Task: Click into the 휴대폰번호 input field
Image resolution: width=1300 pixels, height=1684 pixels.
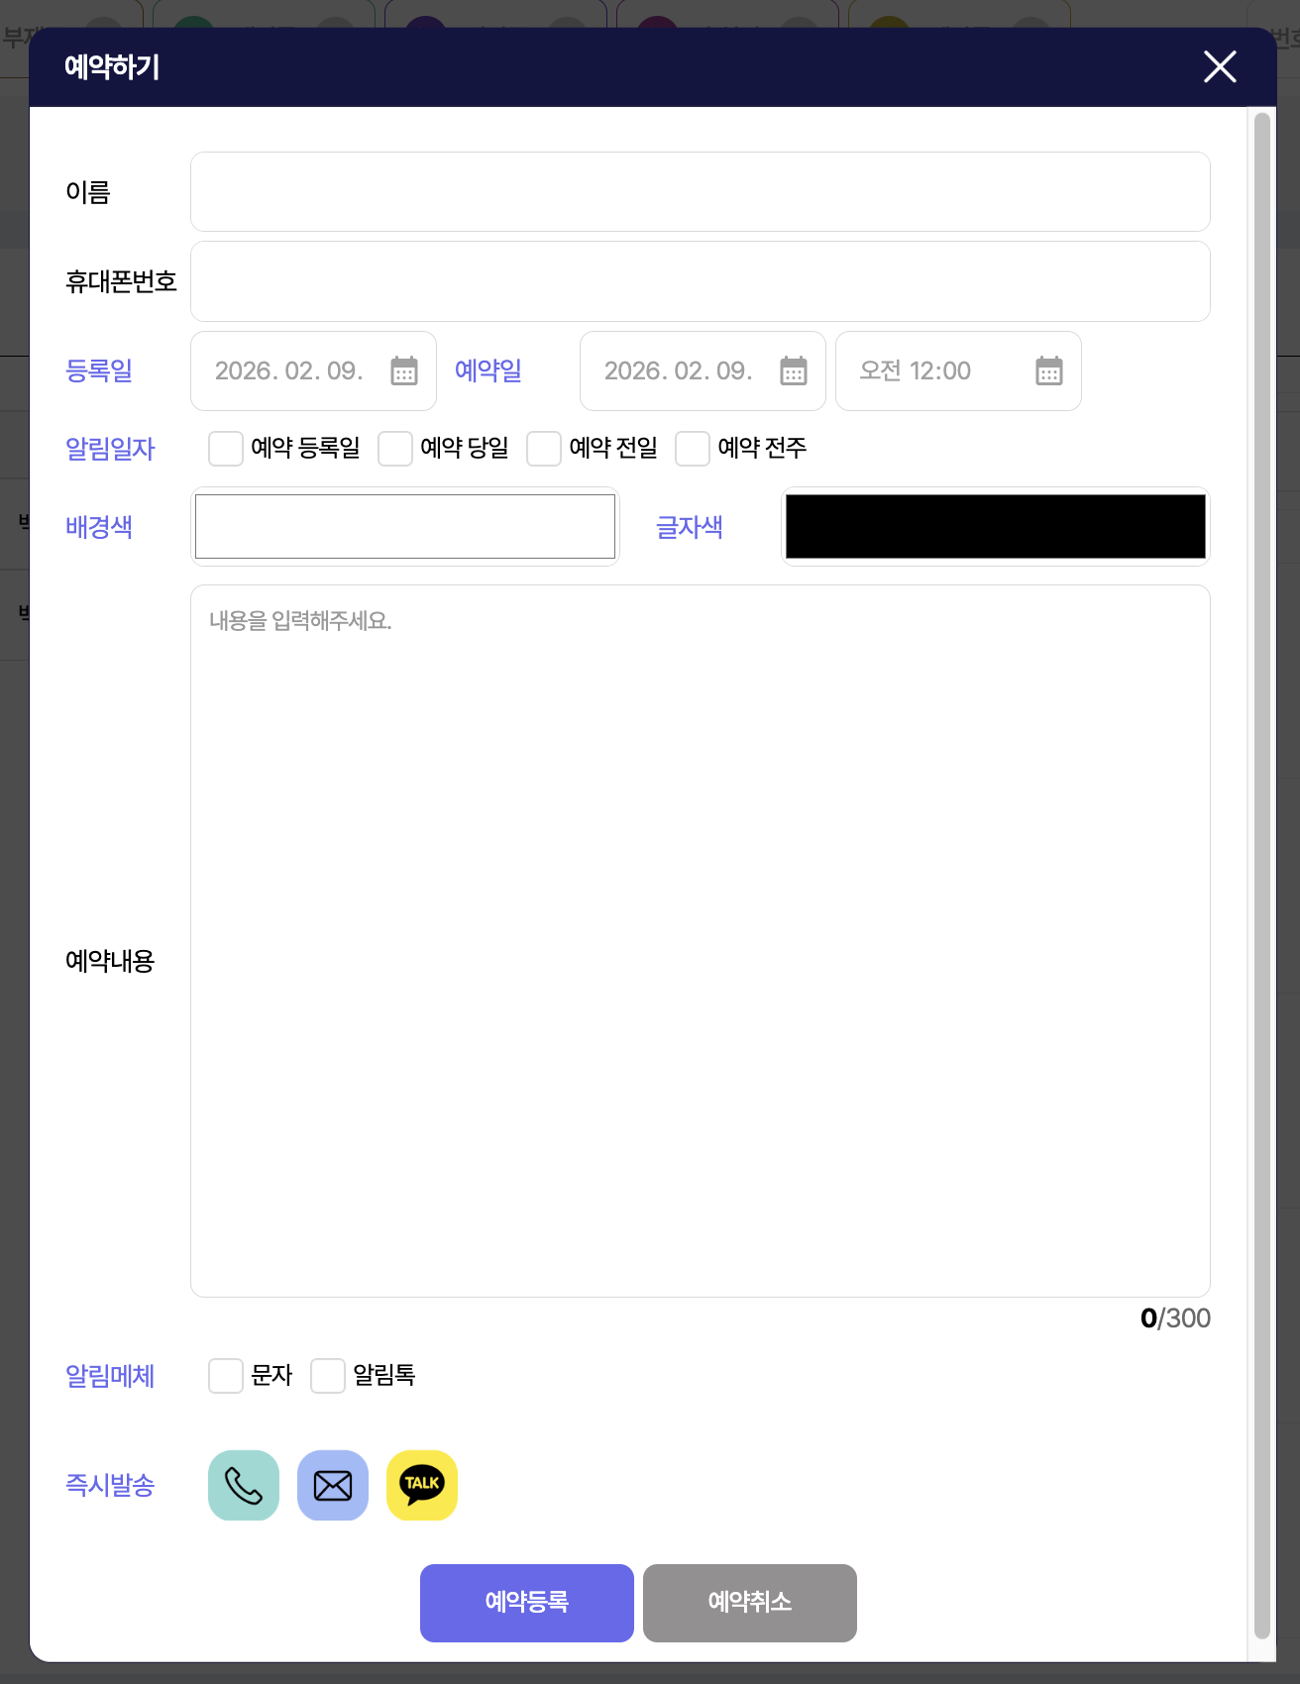Action: (x=700, y=281)
